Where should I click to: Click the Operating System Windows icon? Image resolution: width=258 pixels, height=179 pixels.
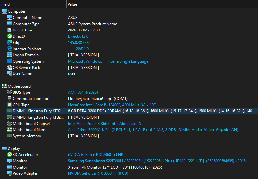coord(10,61)
